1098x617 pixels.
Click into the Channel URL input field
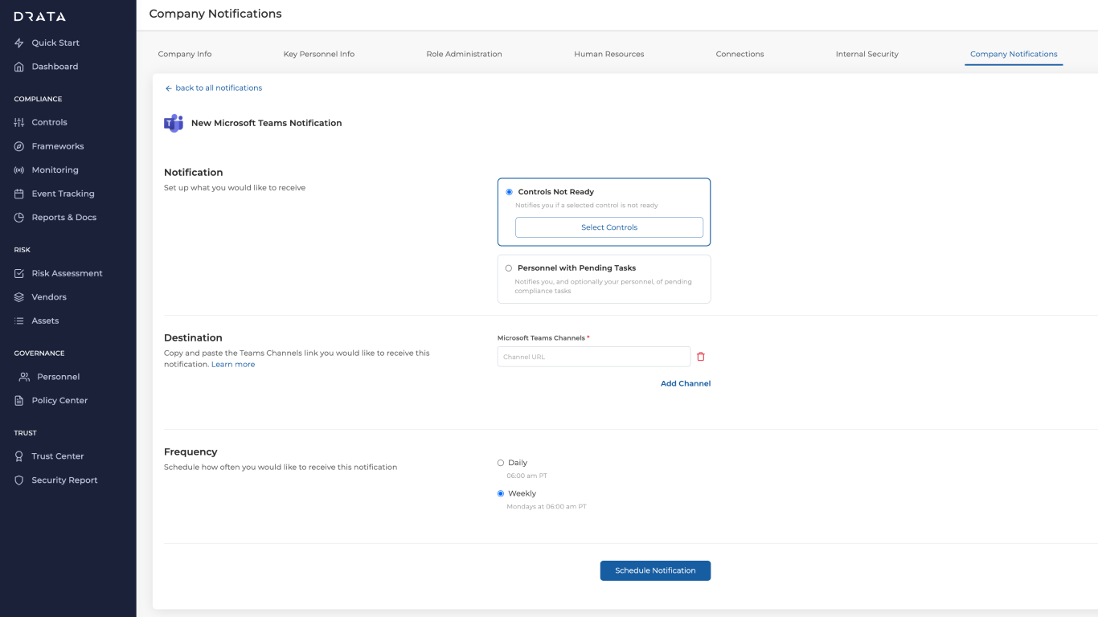click(x=593, y=357)
